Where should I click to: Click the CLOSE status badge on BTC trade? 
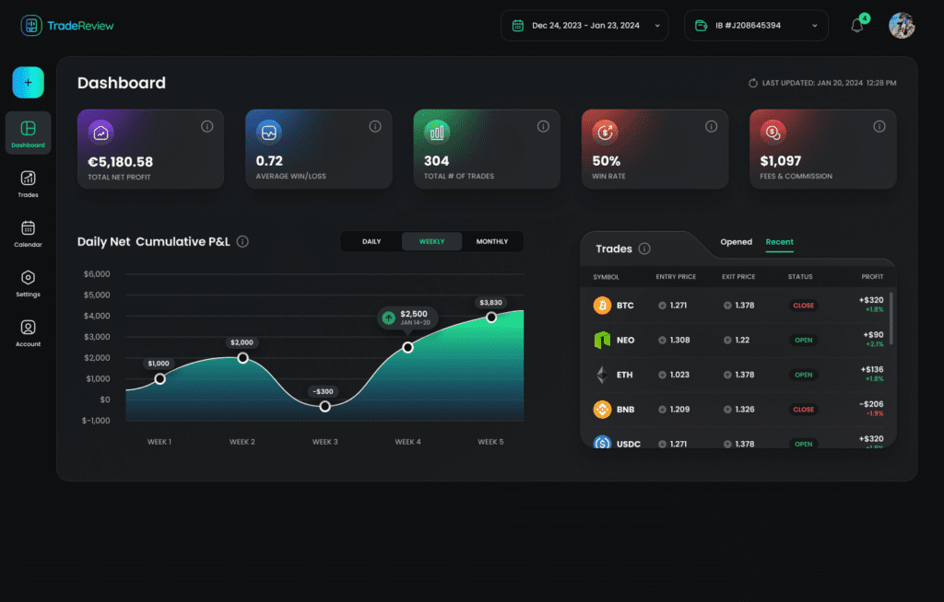click(803, 305)
